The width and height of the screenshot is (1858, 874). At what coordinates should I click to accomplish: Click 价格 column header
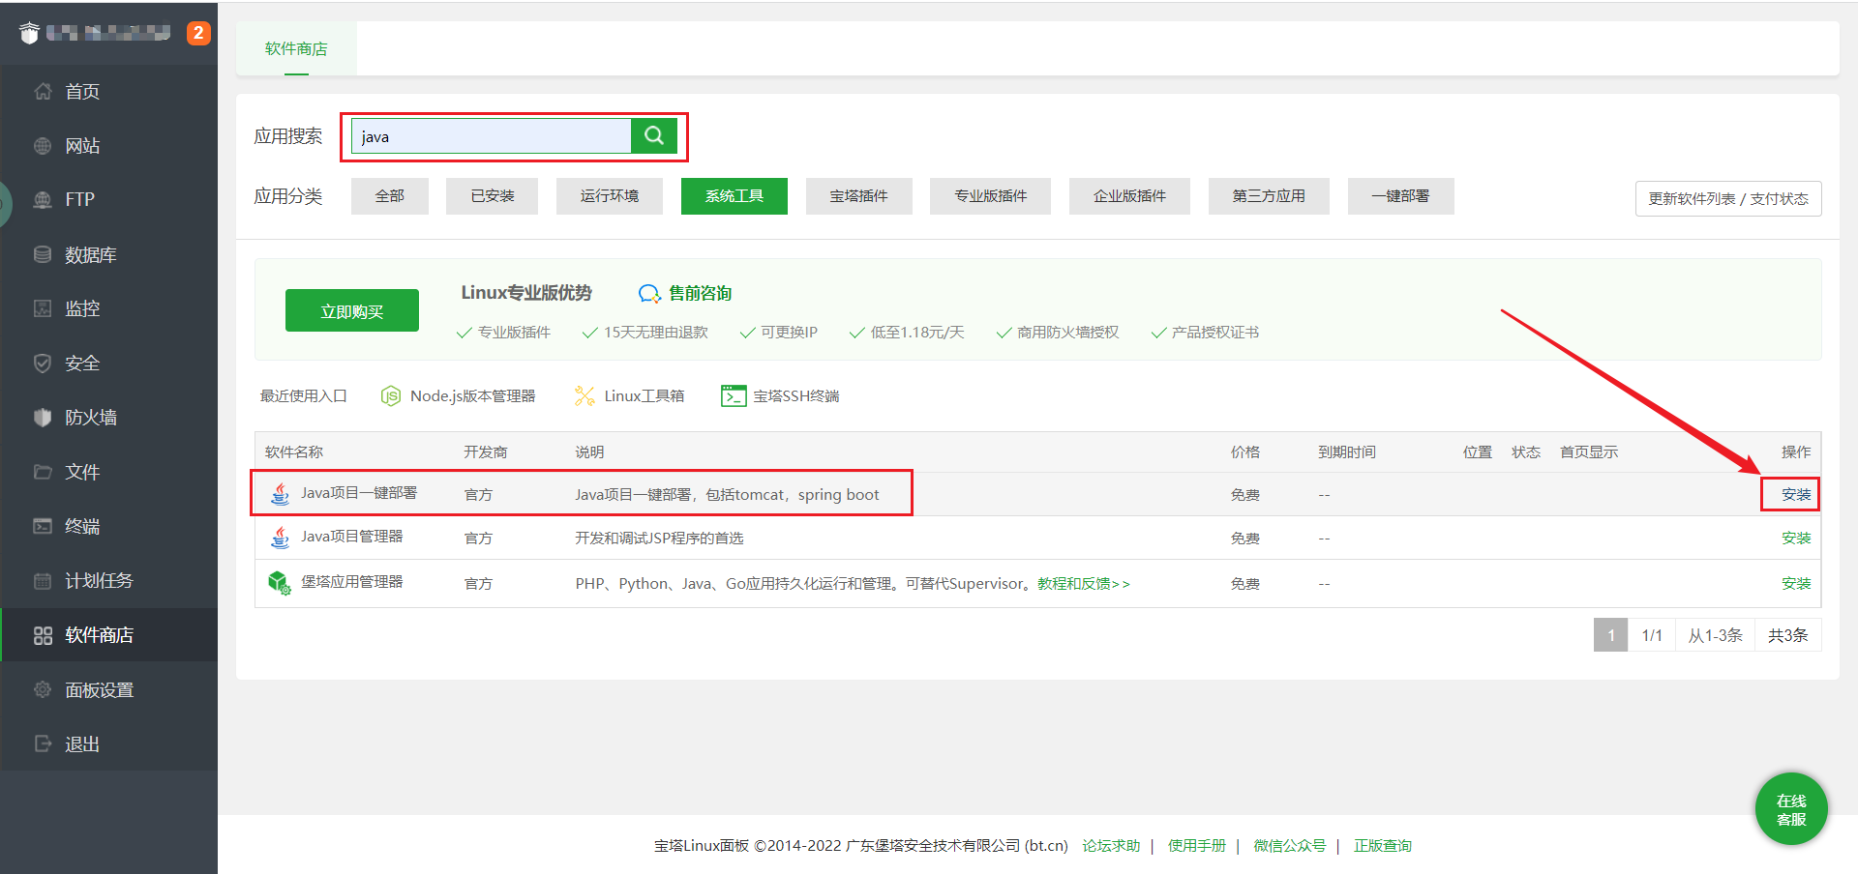coord(1245,452)
